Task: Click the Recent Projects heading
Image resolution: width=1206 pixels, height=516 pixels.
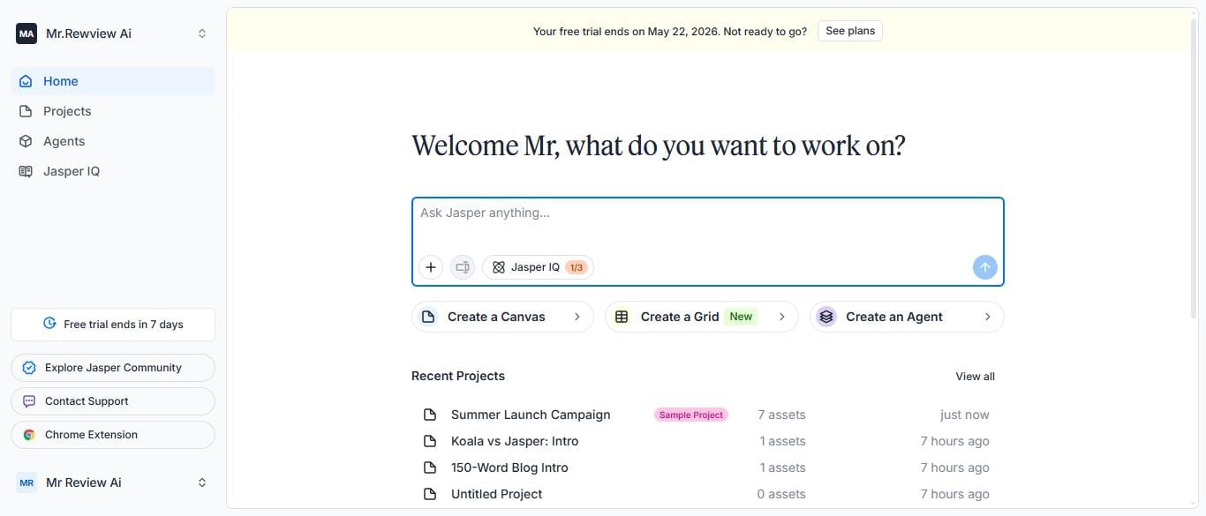Action: [458, 376]
